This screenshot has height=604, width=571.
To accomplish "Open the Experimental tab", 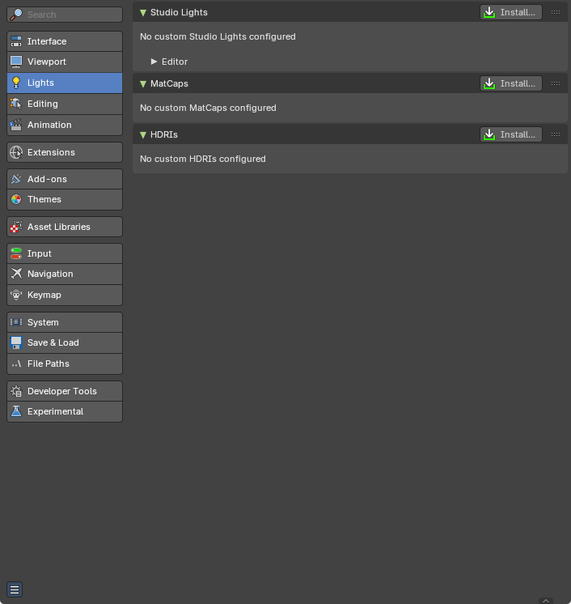I will 65,411.
